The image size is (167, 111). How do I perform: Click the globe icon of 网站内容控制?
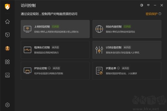(99, 29)
